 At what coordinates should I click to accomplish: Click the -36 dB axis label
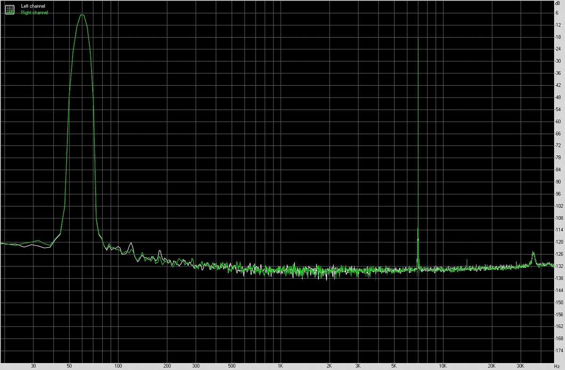point(558,73)
